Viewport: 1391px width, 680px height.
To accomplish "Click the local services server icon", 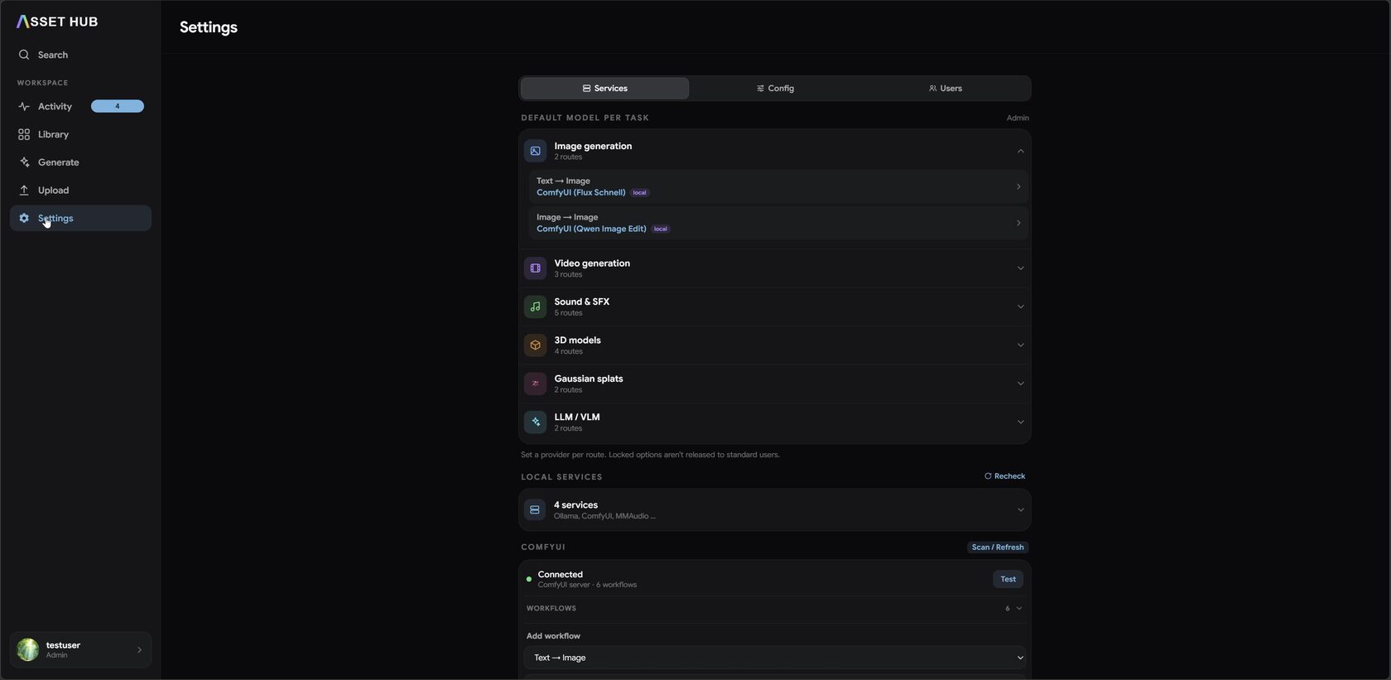I will [x=535, y=510].
